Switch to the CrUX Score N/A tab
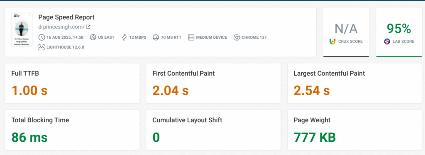 346,32
